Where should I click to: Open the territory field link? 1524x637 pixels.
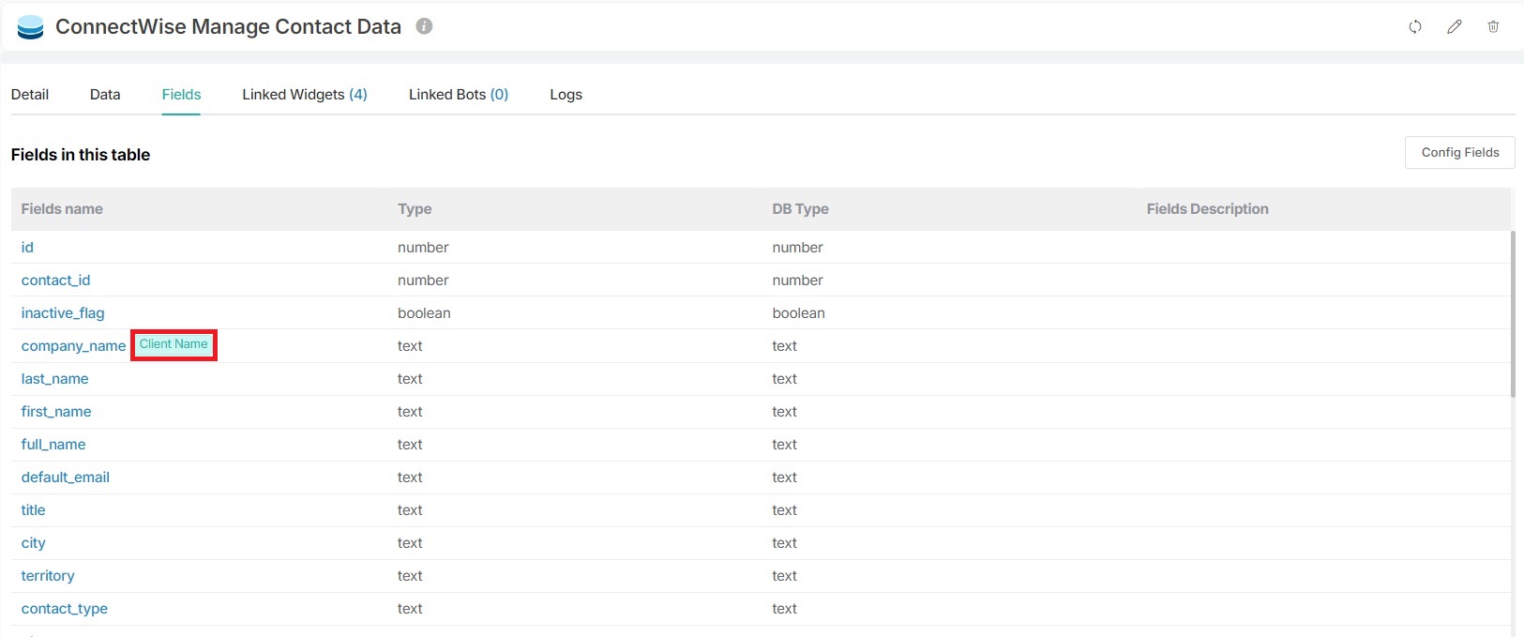pos(48,575)
